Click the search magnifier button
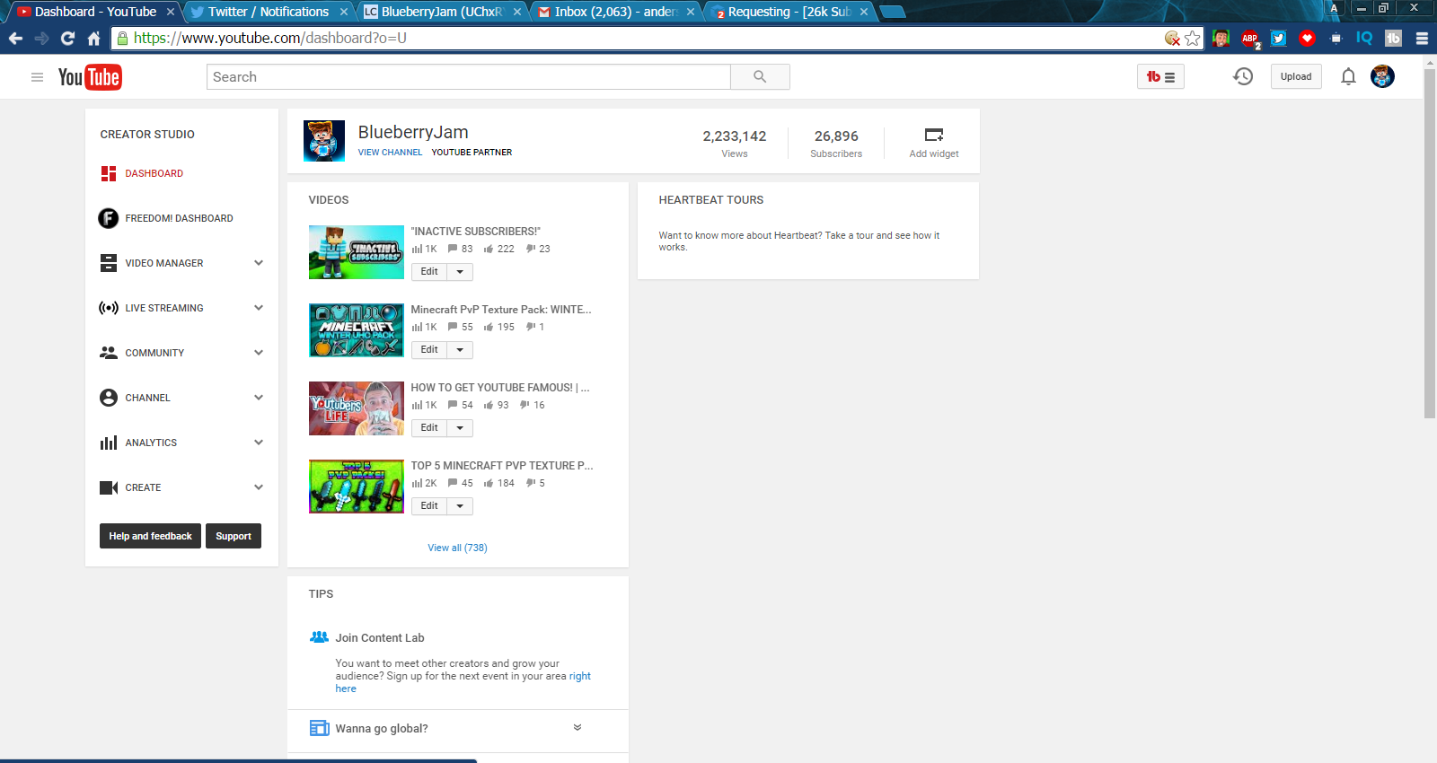This screenshot has width=1437, height=763. (760, 77)
